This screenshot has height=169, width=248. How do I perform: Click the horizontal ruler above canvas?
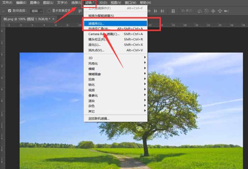[126, 25]
